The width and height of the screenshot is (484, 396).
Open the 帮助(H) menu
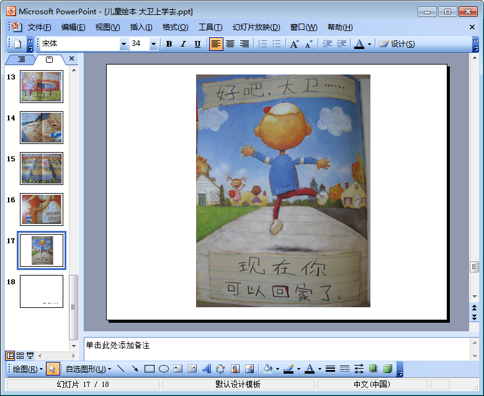pos(340,27)
